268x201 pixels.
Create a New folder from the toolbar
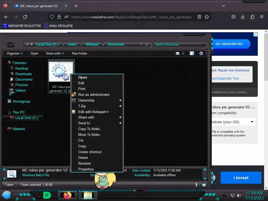click(x=80, y=53)
